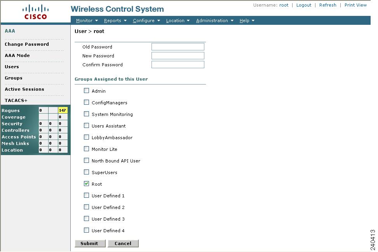Expand the Configure menu
The height and width of the screenshot is (252, 378).
[x=146, y=21]
